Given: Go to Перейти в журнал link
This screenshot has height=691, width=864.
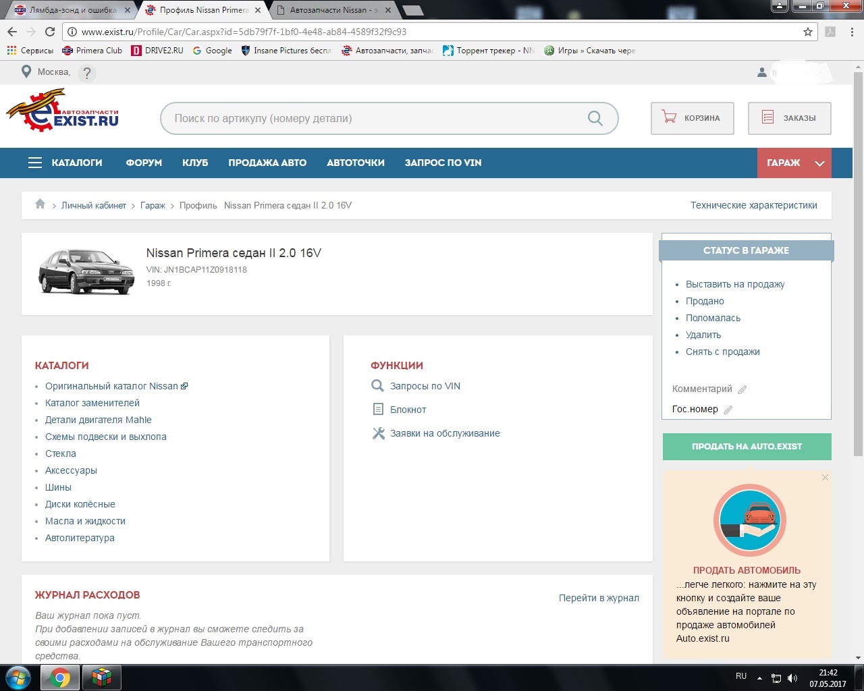Looking at the screenshot, I should click(x=599, y=598).
